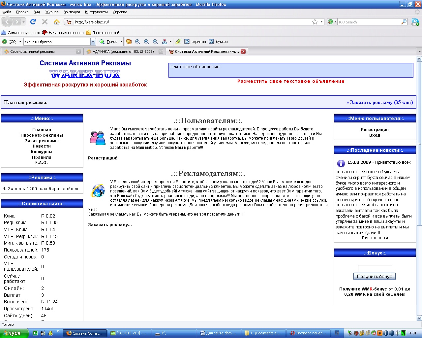This screenshot has width=422, height=338.
Task: Open the back/forward history dropdown arrow
Action: (23, 22)
